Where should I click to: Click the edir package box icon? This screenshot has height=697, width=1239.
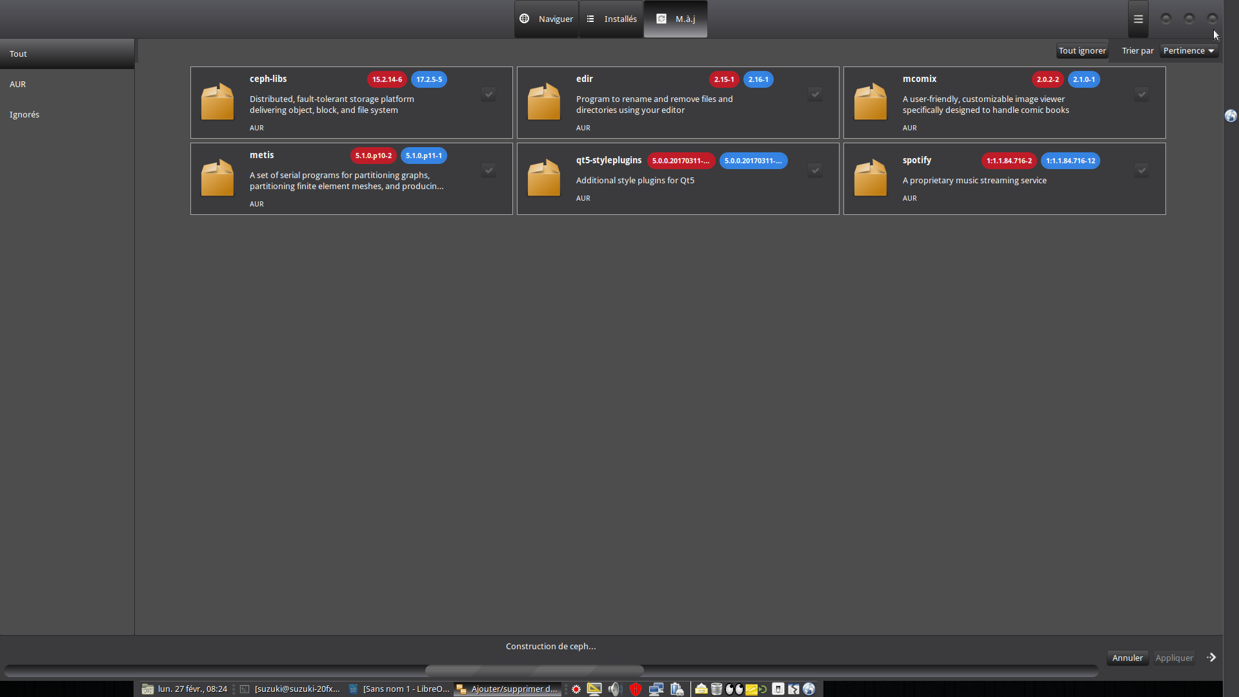(x=544, y=101)
